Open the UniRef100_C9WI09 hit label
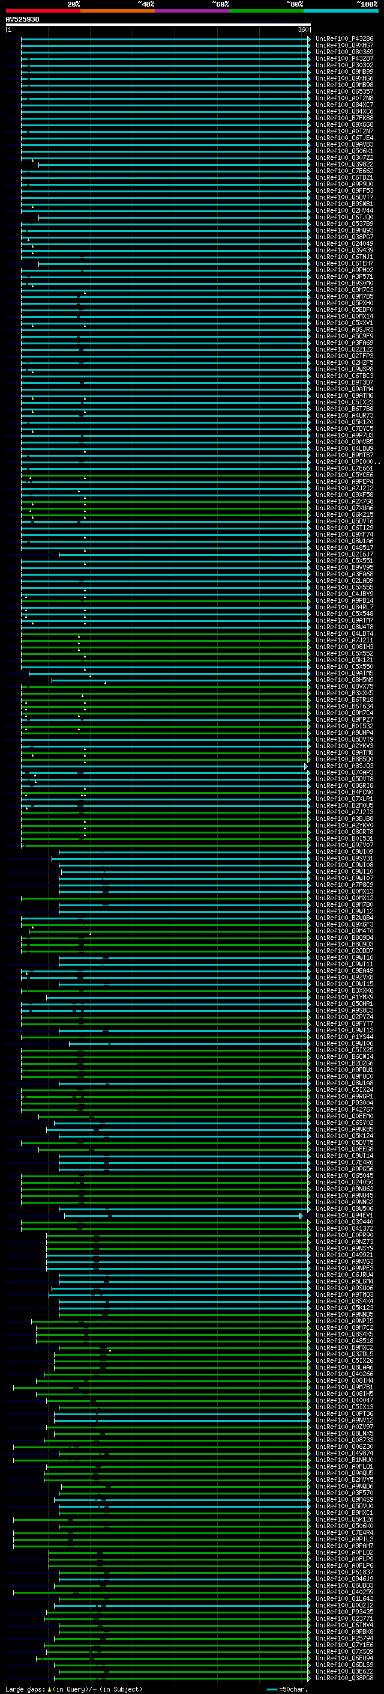Image resolution: width=384 pixels, height=1694 pixels. point(344,852)
